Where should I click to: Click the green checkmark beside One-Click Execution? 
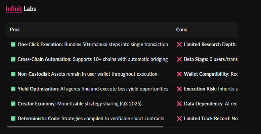13,45
